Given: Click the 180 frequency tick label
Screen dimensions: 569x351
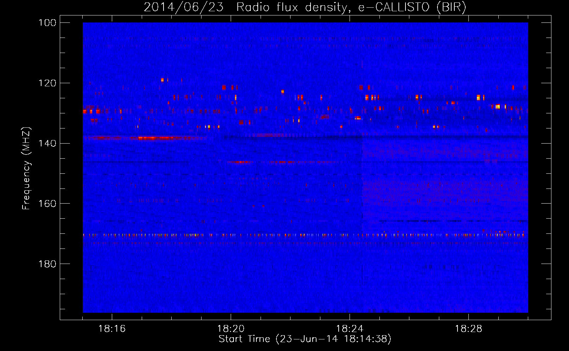Looking at the screenshot, I should (x=47, y=264).
